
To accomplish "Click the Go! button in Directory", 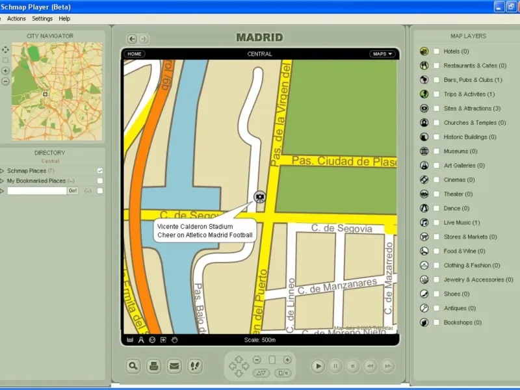I will pyautogui.click(x=73, y=190).
